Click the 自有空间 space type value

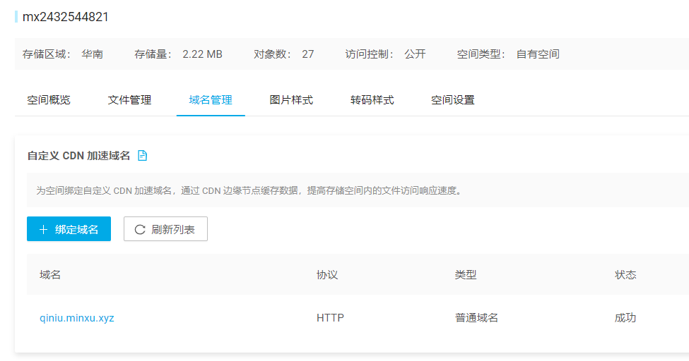538,54
